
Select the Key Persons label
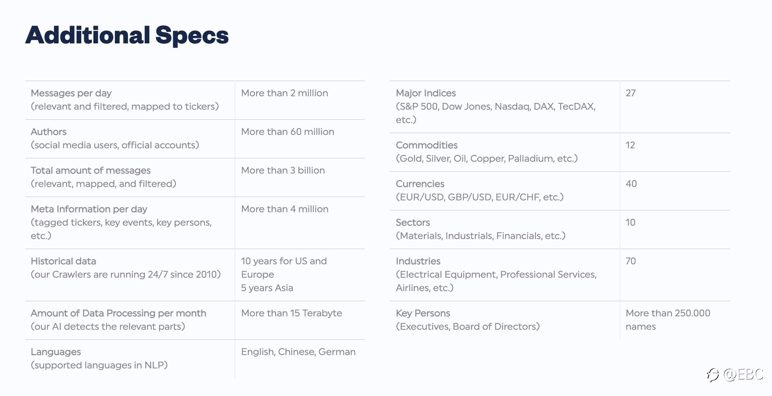click(423, 313)
